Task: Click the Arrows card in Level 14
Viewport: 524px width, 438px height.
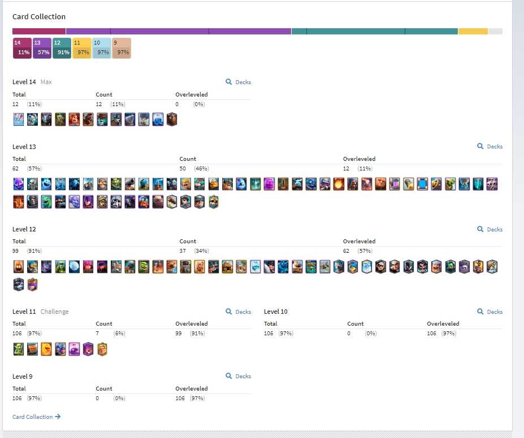Action: [19, 120]
